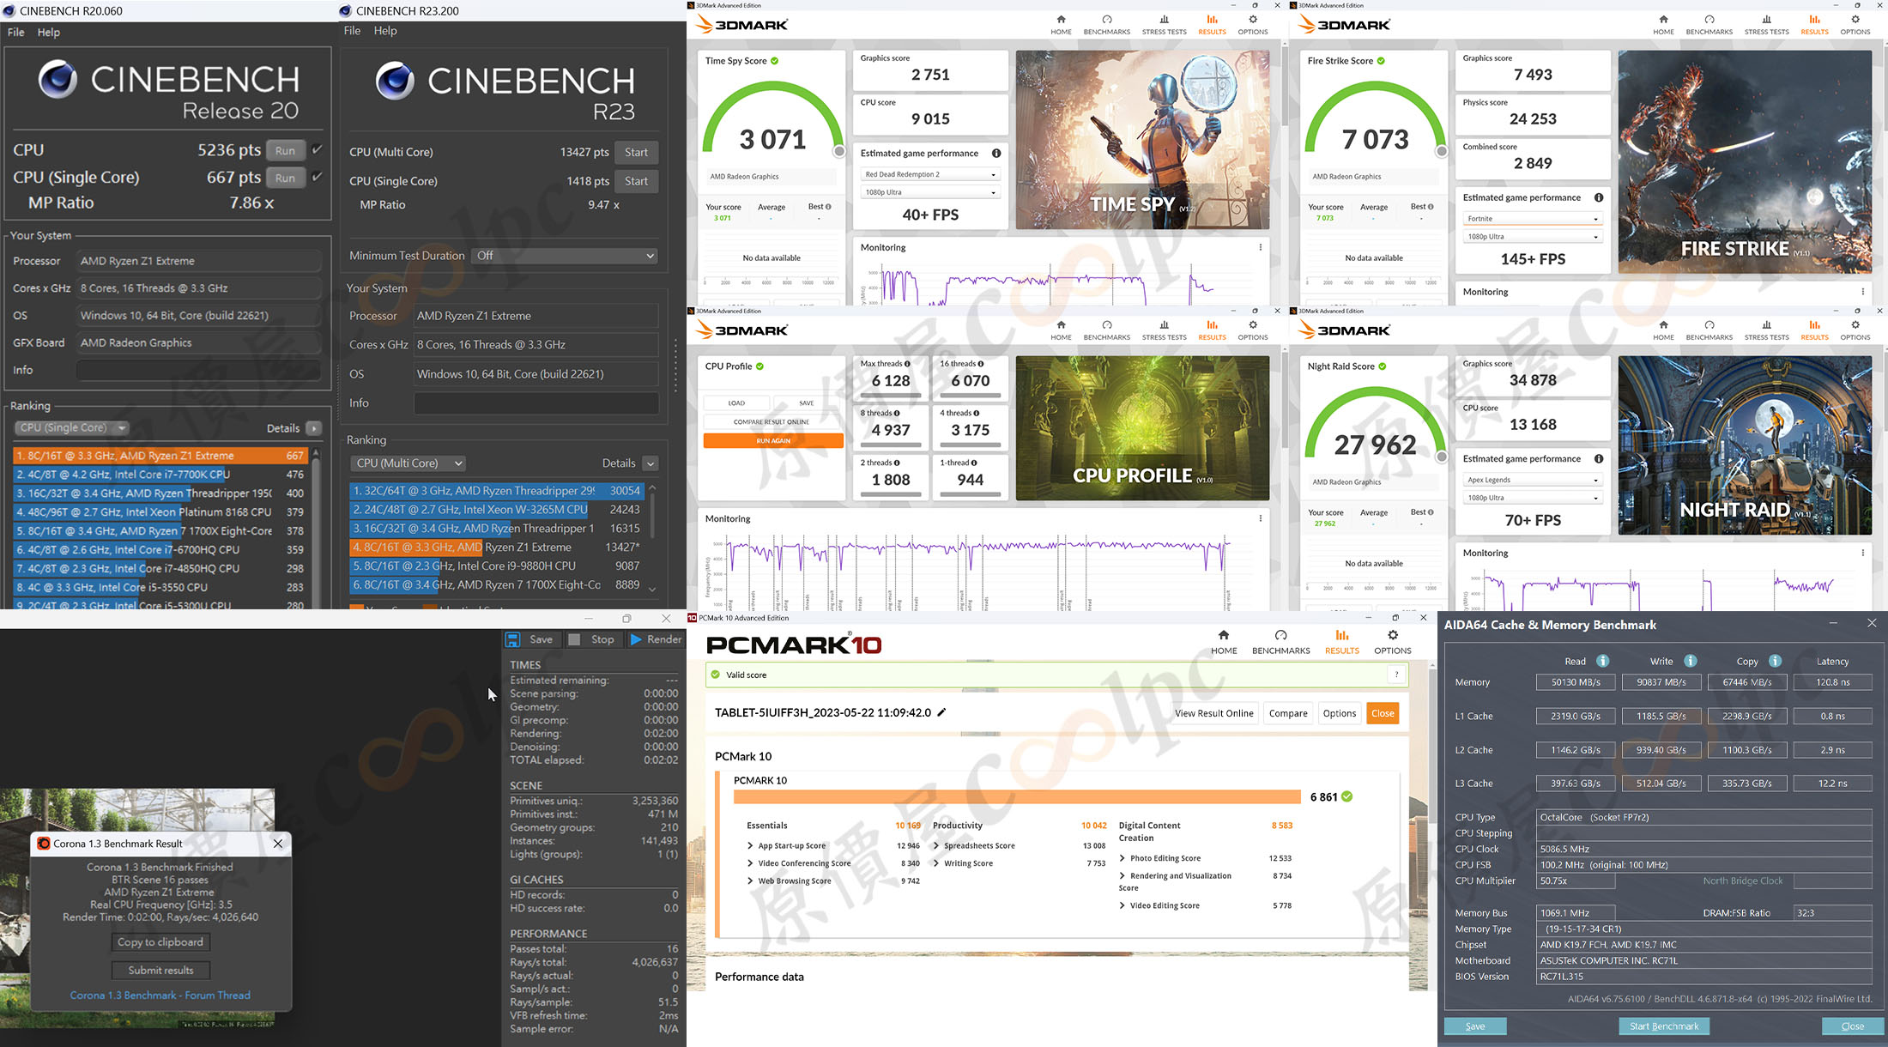Click the PCMark 10 BENCHMARKS icon
Viewport: 1888px width, 1047px height.
click(1280, 635)
